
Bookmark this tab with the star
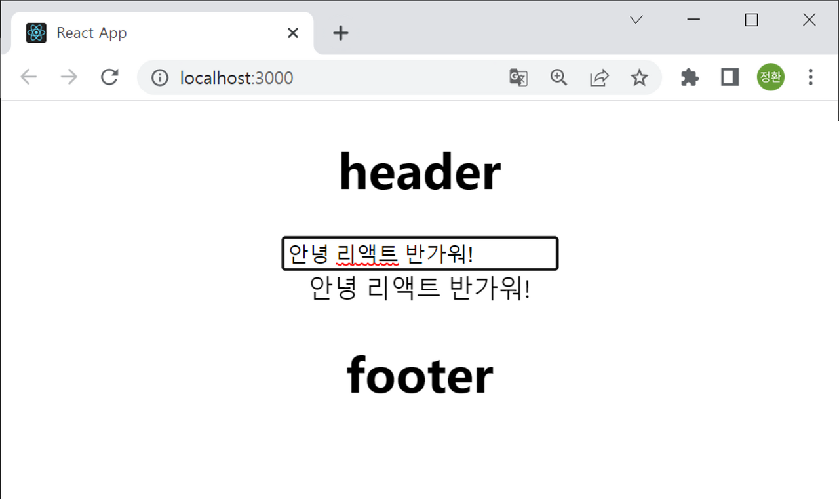[x=639, y=78]
